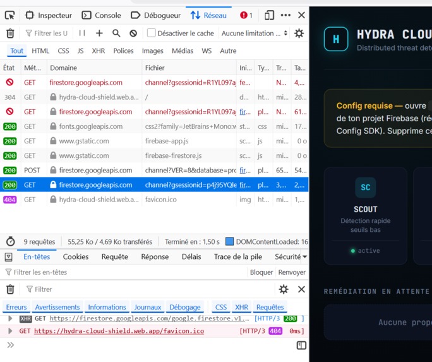This screenshot has height=362, width=432.
Task: Open the favicon.ico URL link in console
Action: 119,331
